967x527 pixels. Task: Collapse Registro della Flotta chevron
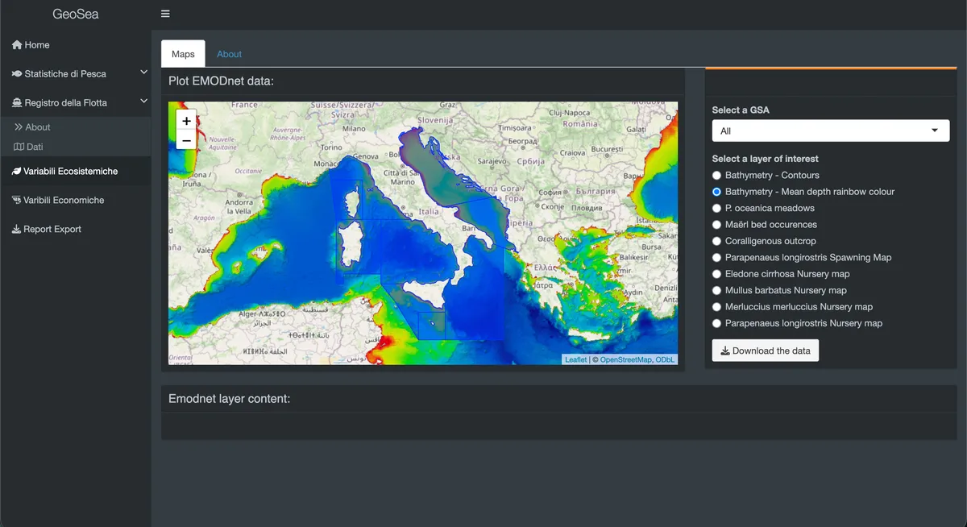pos(143,102)
